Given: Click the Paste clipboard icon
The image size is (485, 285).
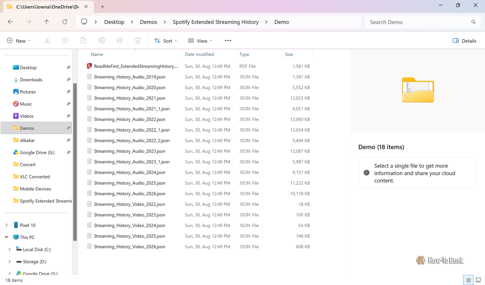Looking at the screenshot, I should (x=83, y=41).
